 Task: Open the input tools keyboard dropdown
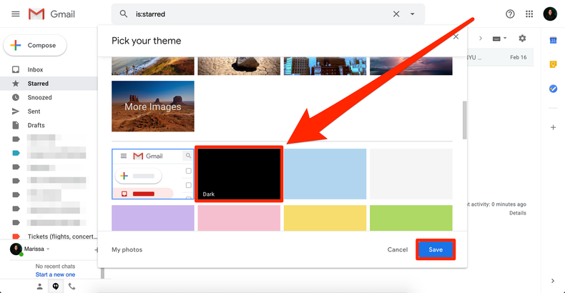click(x=499, y=38)
